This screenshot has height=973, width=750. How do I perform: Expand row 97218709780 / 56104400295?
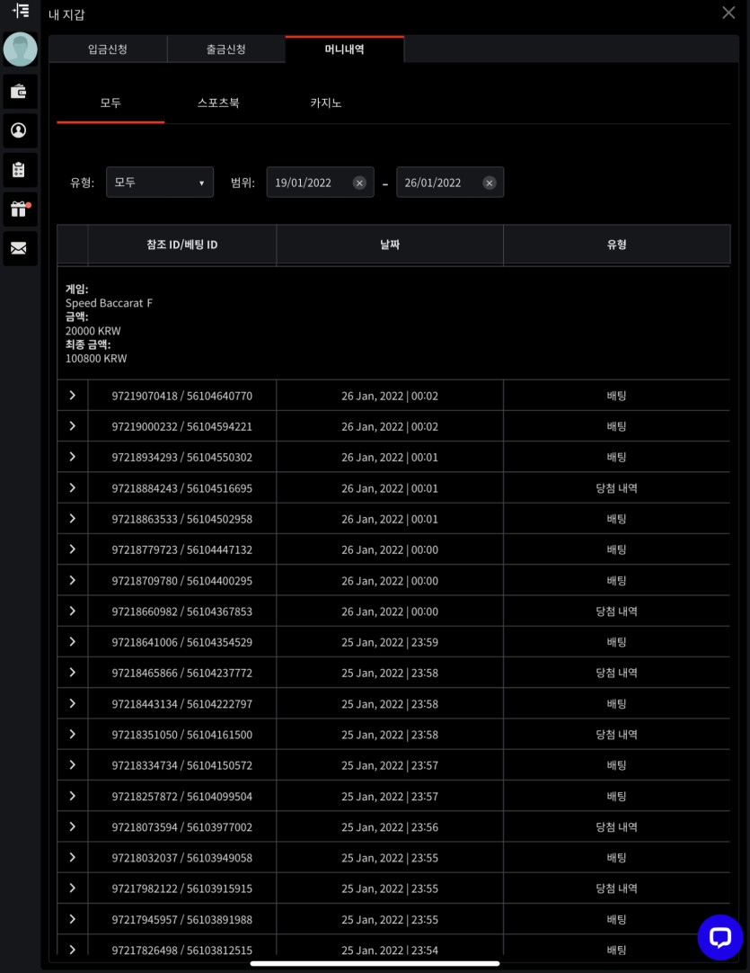point(73,580)
